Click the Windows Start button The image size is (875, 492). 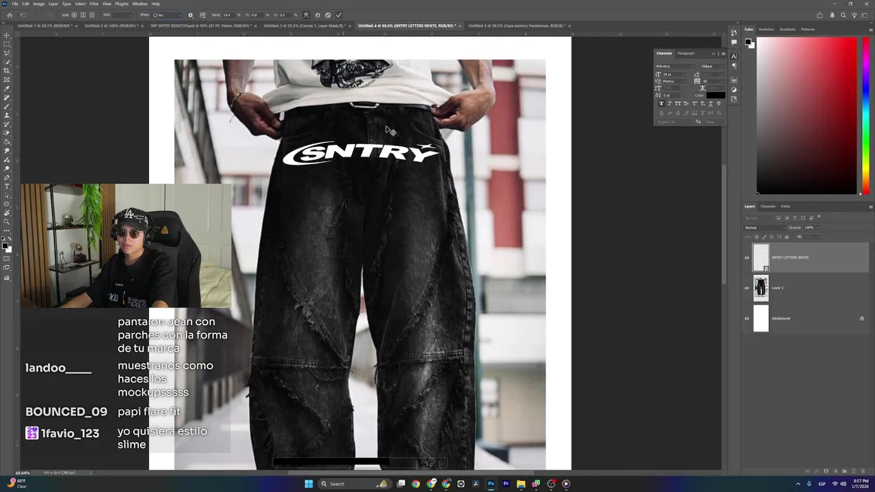click(308, 484)
